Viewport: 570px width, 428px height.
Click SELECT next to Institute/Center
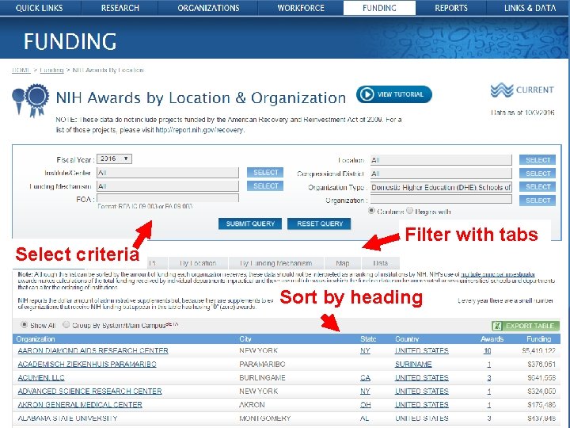pos(265,172)
